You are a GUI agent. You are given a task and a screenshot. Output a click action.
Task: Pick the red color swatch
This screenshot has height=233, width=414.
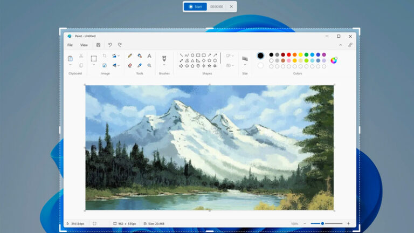coord(289,54)
